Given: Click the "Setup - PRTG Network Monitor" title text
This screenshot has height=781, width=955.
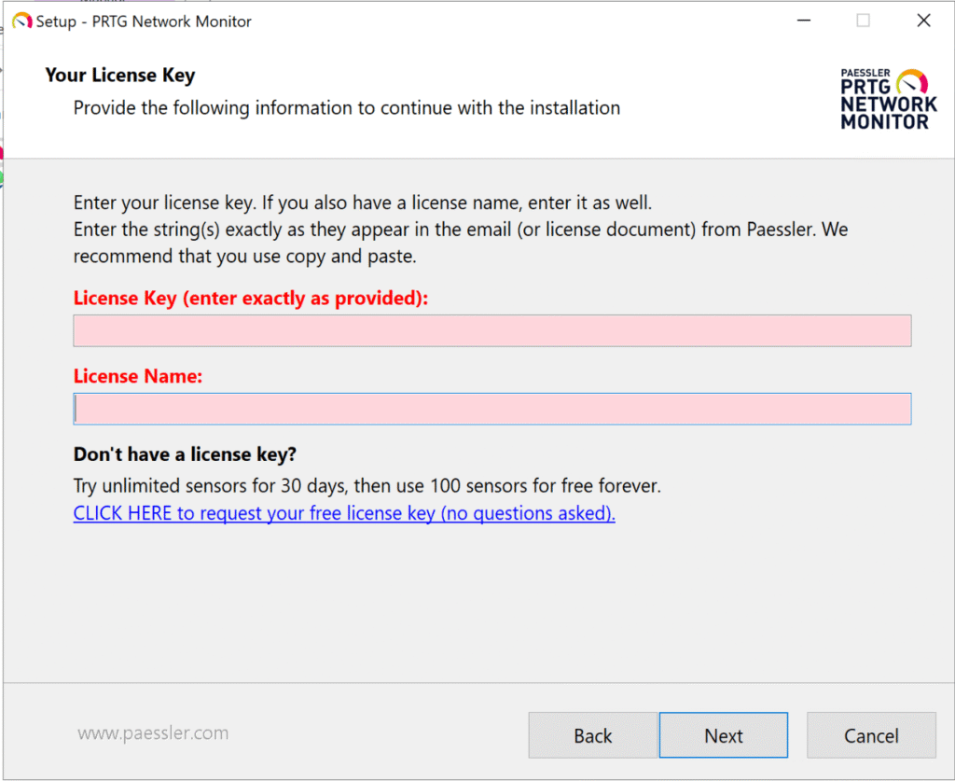Looking at the screenshot, I should point(144,21).
